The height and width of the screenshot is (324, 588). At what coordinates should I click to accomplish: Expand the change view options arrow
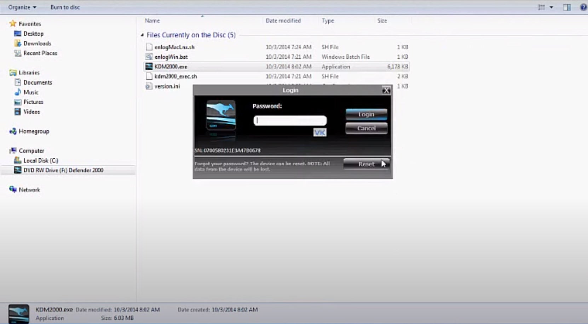coord(551,7)
